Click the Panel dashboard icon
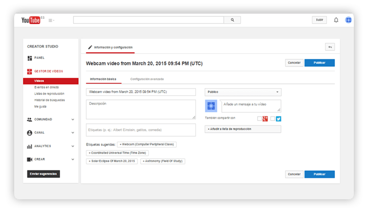 (x=30, y=58)
